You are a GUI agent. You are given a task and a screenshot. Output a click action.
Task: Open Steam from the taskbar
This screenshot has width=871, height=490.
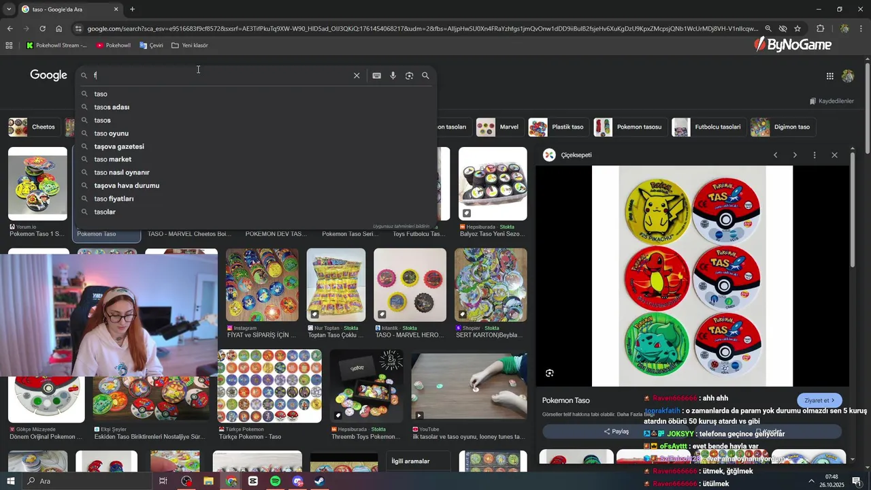pos(319,481)
